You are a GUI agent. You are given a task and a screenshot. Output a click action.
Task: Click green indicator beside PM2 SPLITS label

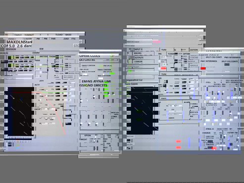(113, 74)
